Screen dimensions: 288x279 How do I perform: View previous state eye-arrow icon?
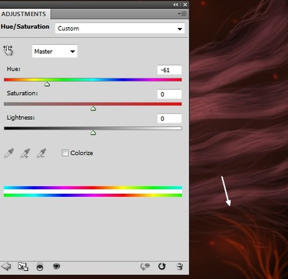(145, 266)
